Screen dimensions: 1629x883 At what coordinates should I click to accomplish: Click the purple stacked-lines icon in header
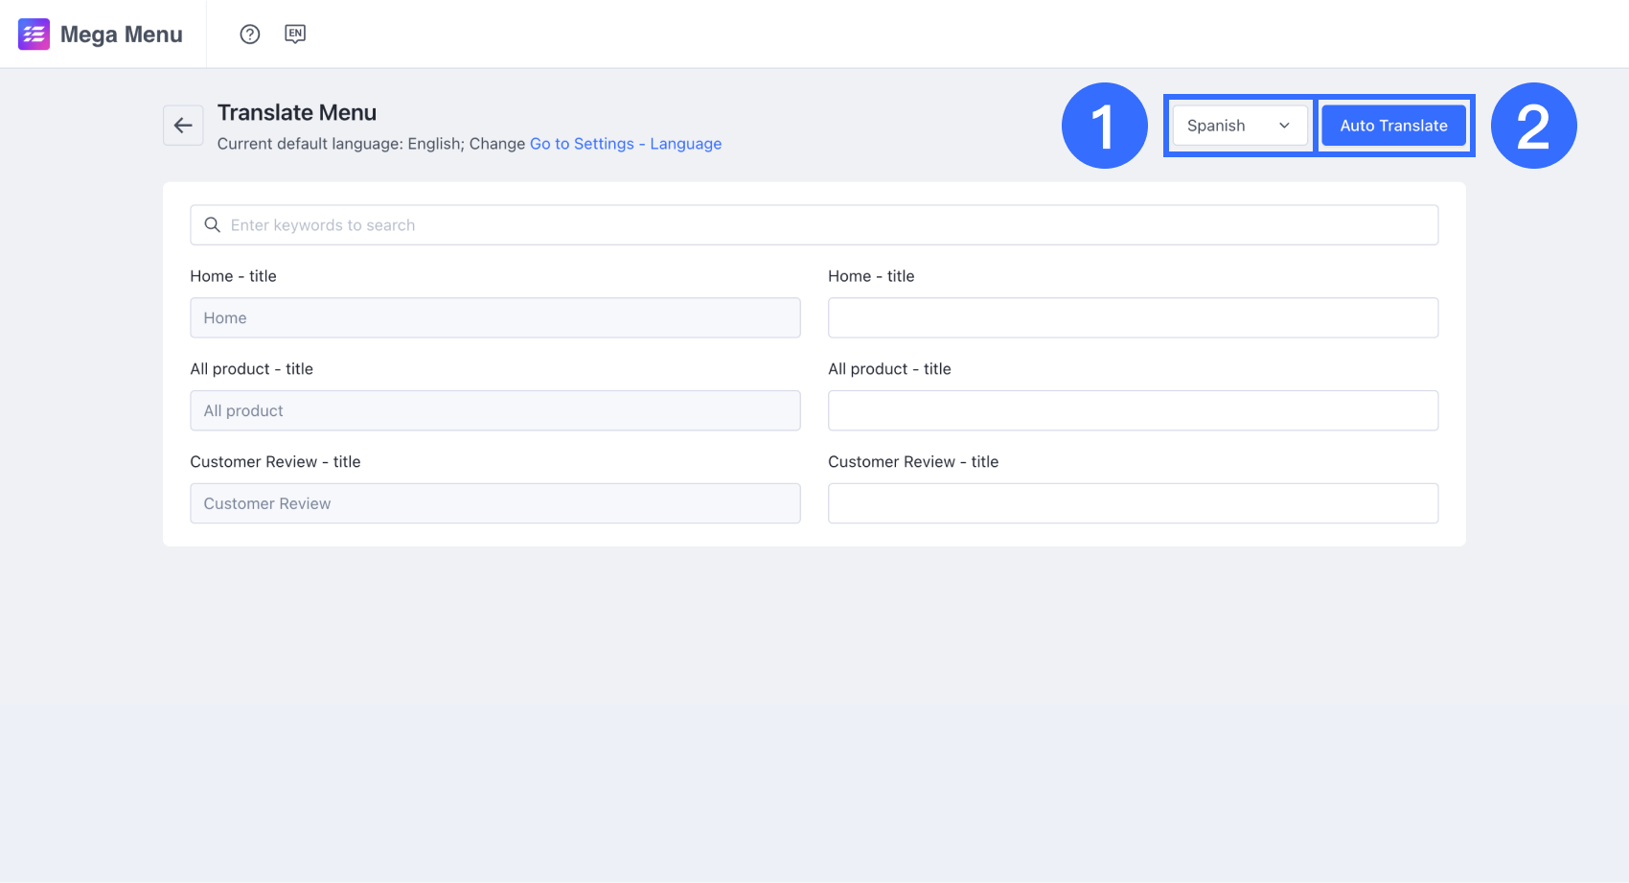[33, 34]
